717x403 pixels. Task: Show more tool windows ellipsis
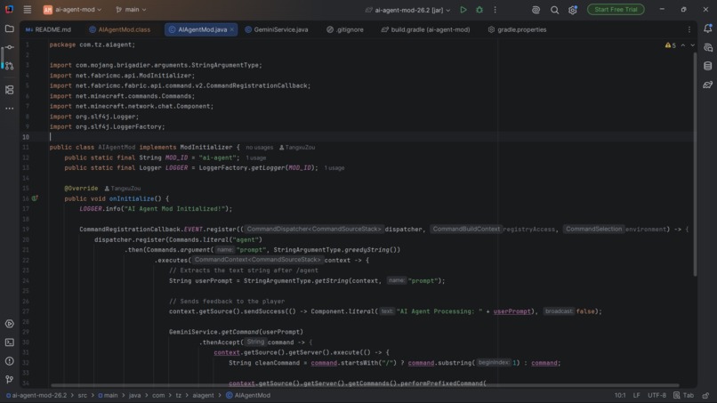(9, 109)
